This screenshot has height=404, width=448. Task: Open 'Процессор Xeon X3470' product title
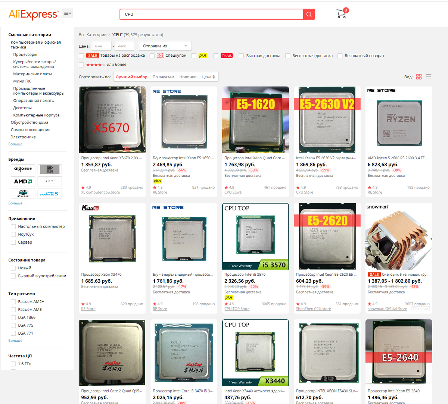101,274
